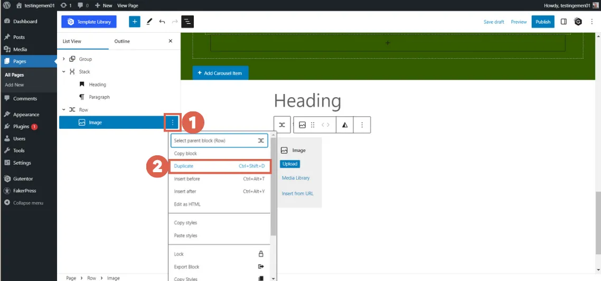601x281 pixels.
Task: Choose Insert before in block menu
Action: pyautogui.click(x=219, y=179)
